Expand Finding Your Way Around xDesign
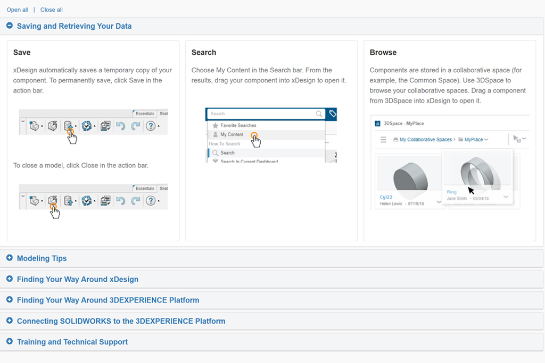The height and width of the screenshot is (363, 545). point(10,278)
